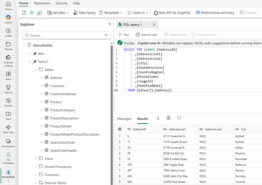Switch to the Home ribbon tab
The image size is (262, 185).
(24, 3)
